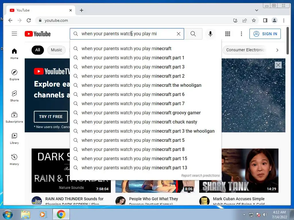Choose suggestion ending 'minecraft part 8'
The image size is (294, 220).
click(146, 150)
